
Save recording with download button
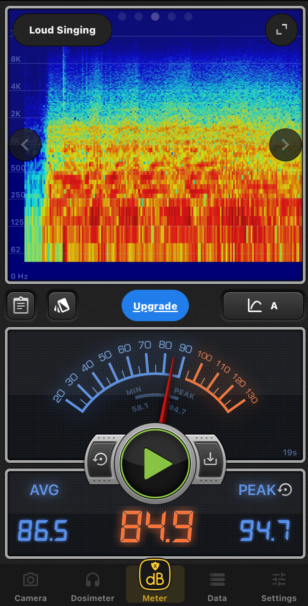pyautogui.click(x=210, y=459)
